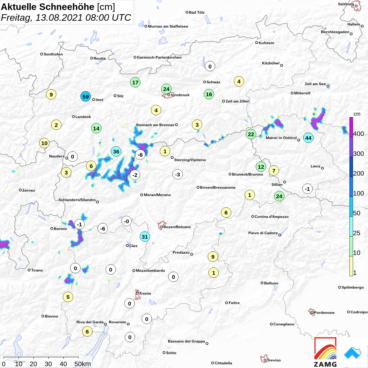Click the Zernez town label

pyautogui.click(x=29, y=190)
